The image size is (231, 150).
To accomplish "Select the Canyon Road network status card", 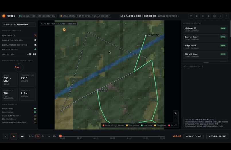I will pos(205,38).
